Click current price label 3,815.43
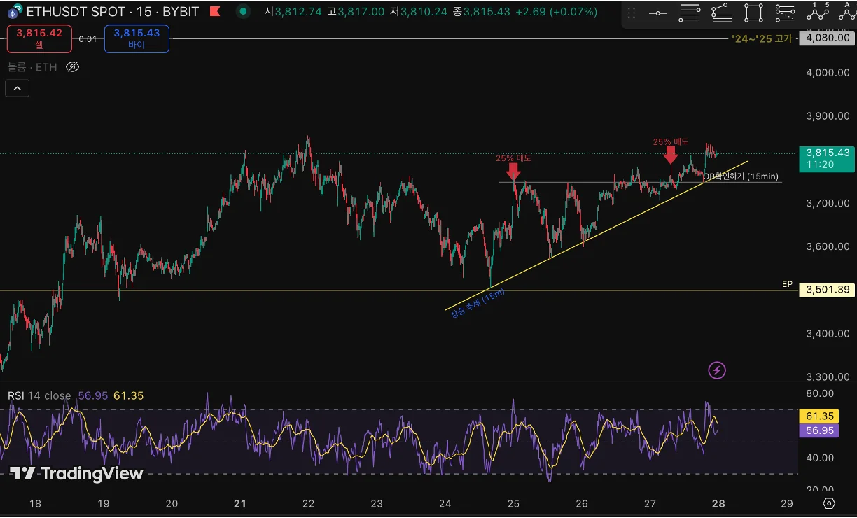857x518 pixels. click(x=827, y=158)
